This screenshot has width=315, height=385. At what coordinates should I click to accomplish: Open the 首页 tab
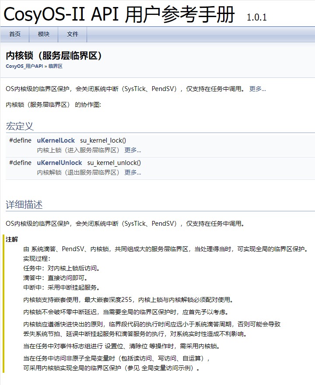[15, 34]
